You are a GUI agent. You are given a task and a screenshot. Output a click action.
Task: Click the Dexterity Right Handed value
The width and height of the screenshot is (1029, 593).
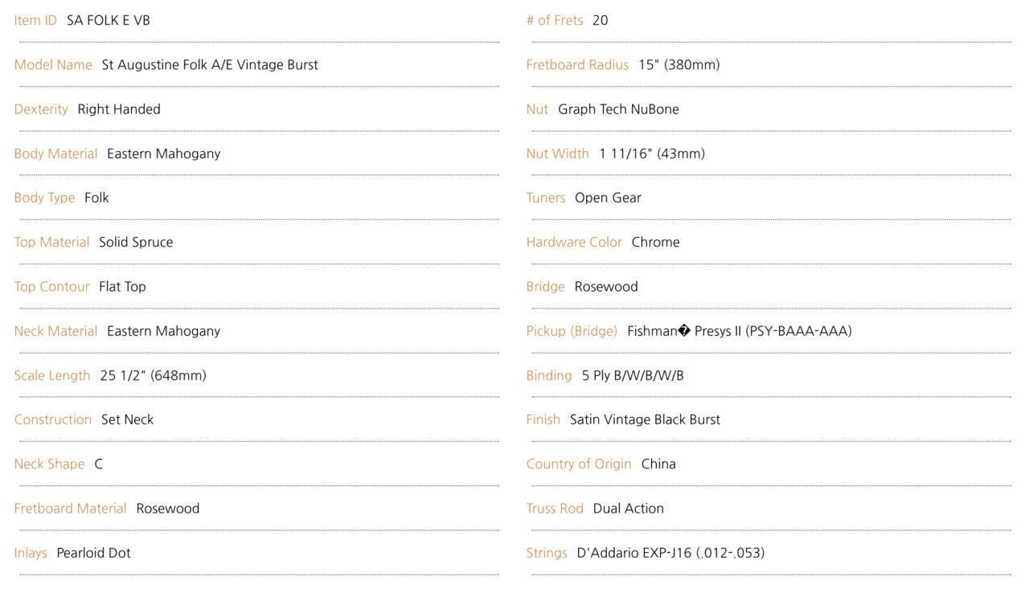(119, 109)
